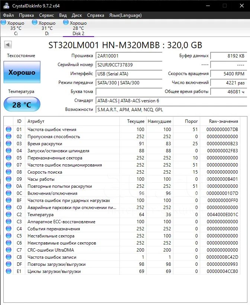Click the previous disk arrow button
The width and height of the screenshot is (250, 305).
click(8, 45)
